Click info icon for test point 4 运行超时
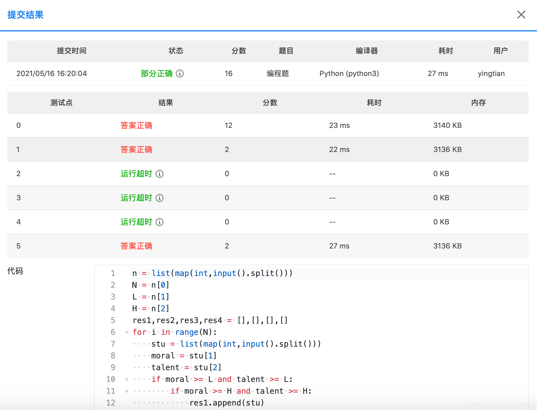 (160, 222)
